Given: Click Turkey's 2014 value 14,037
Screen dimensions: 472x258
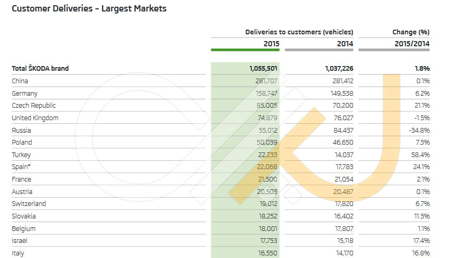Looking at the screenshot, I should tap(344, 154).
